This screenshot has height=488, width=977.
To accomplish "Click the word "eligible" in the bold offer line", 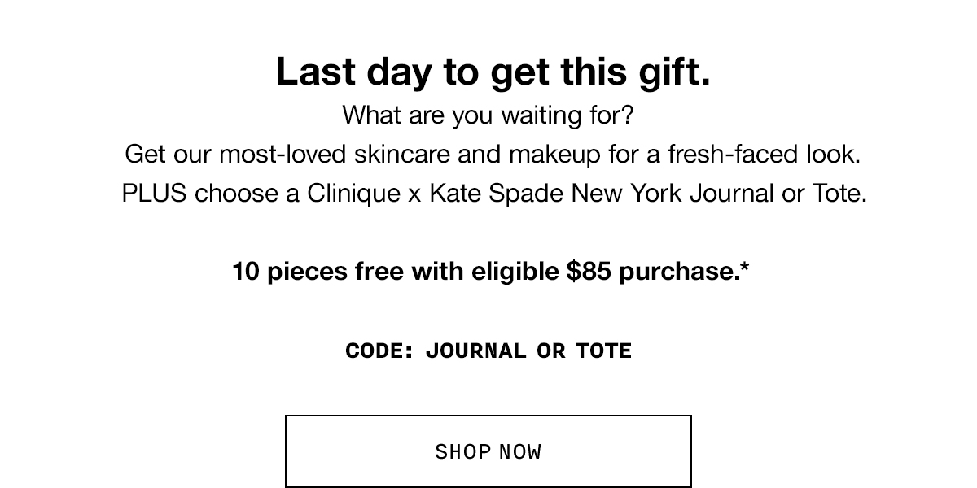I will (515, 272).
